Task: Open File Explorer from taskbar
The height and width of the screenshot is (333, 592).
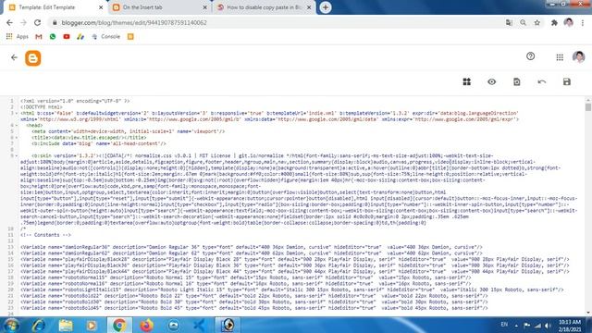Action: click(66, 325)
